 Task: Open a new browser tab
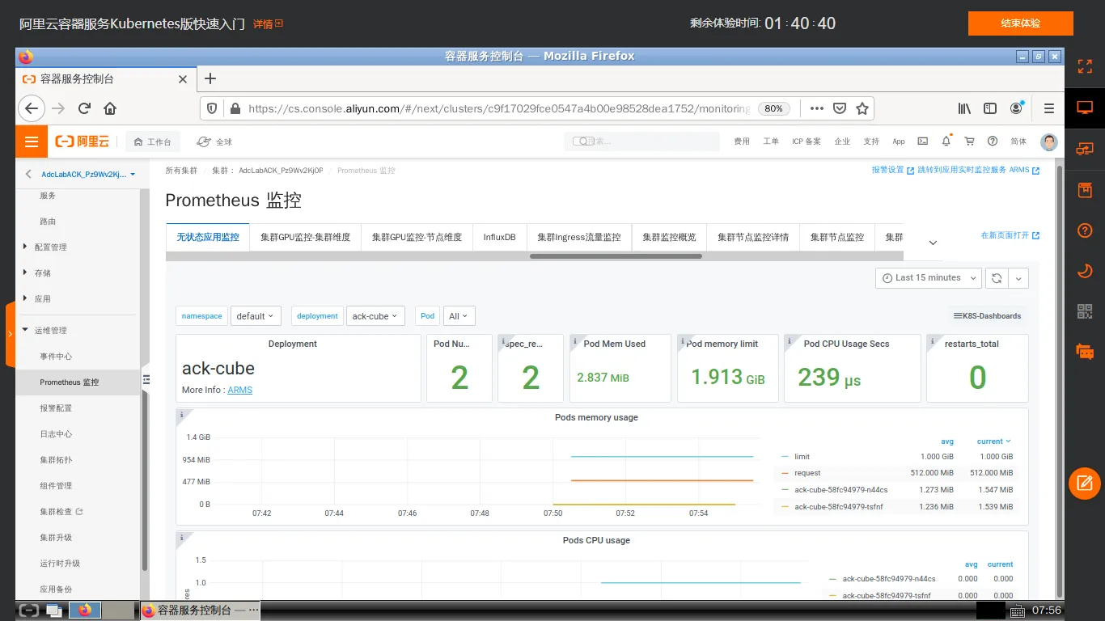(x=210, y=78)
